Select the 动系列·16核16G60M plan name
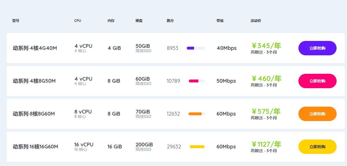Viewport: 347px width, 166px height. click(x=35, y=147)
